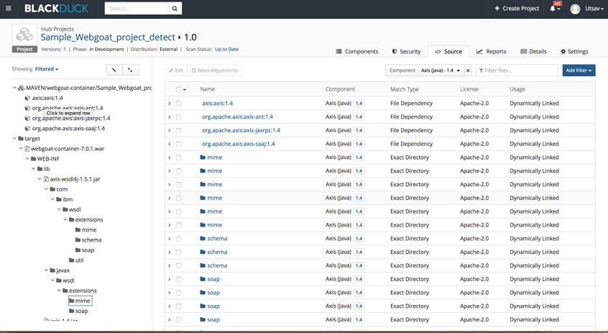This screenshot has width=608, height=333.
Task: Open the org.apache.axis:axis-jaxrpc:1.4 link in table
Action: (241, 130)
